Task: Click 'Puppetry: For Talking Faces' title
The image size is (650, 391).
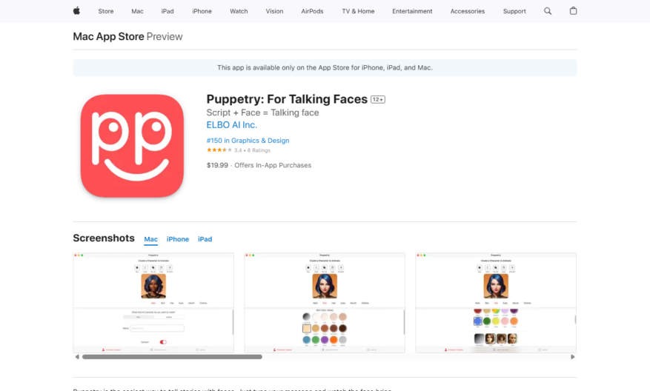Action: pos(287,99)
